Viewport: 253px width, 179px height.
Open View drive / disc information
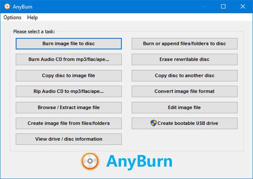(x=69, y=139)
